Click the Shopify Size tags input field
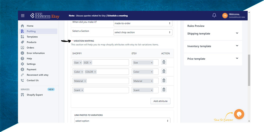This screenshot has height=132, width=264. coord(101,63)
